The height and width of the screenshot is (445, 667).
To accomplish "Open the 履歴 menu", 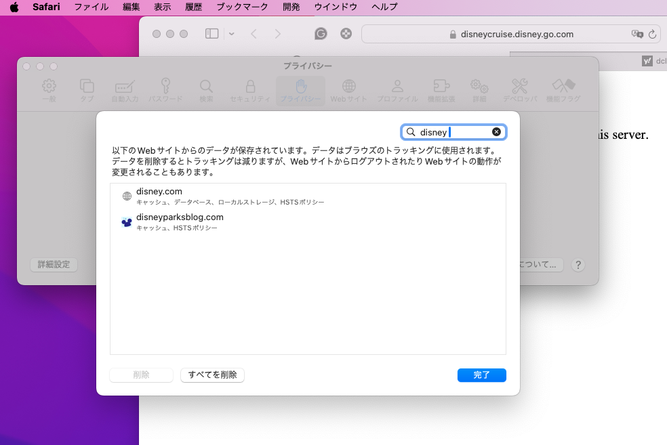I will point(193,7).
